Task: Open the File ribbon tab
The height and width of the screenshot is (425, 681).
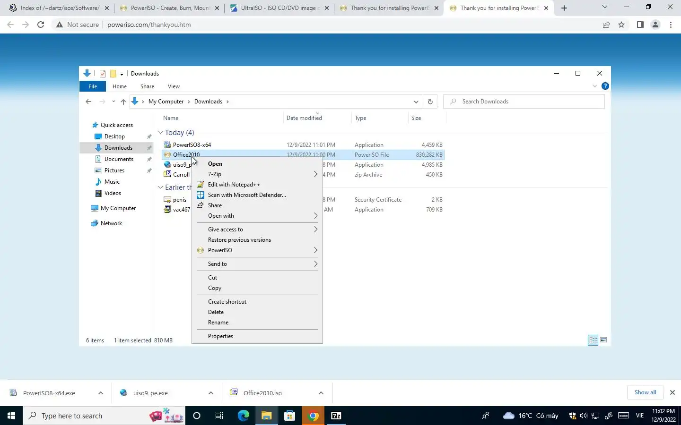Action: pyautogui.click(x=93, y=86)
